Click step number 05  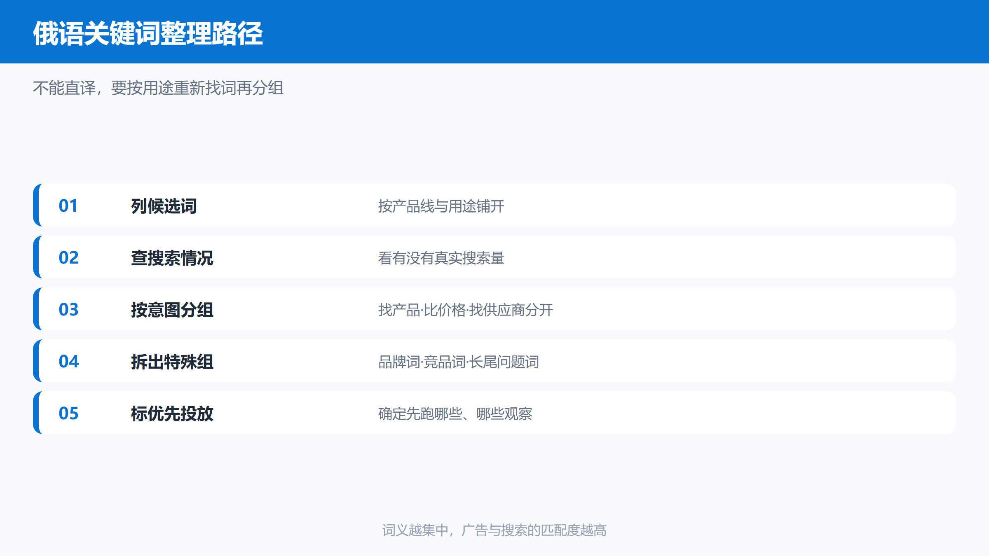68,413
